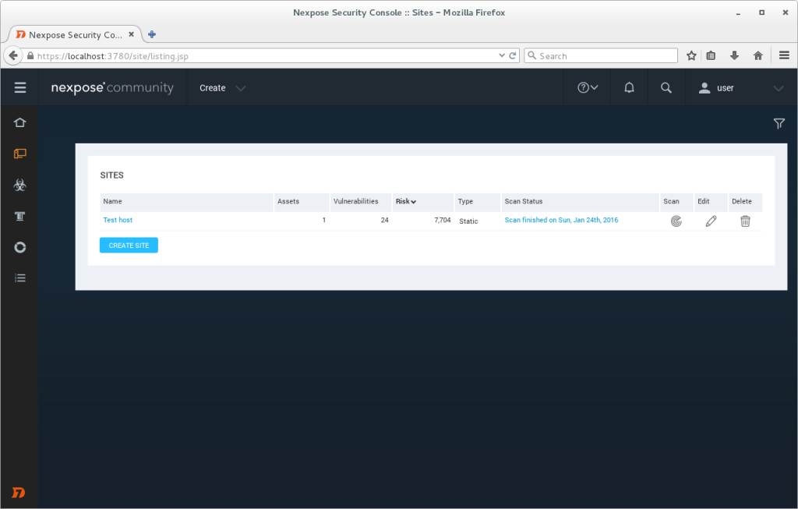Viewport: 798px width, 509px height.
Task: Open the notifications bell in the header
Action: (628, 87)
